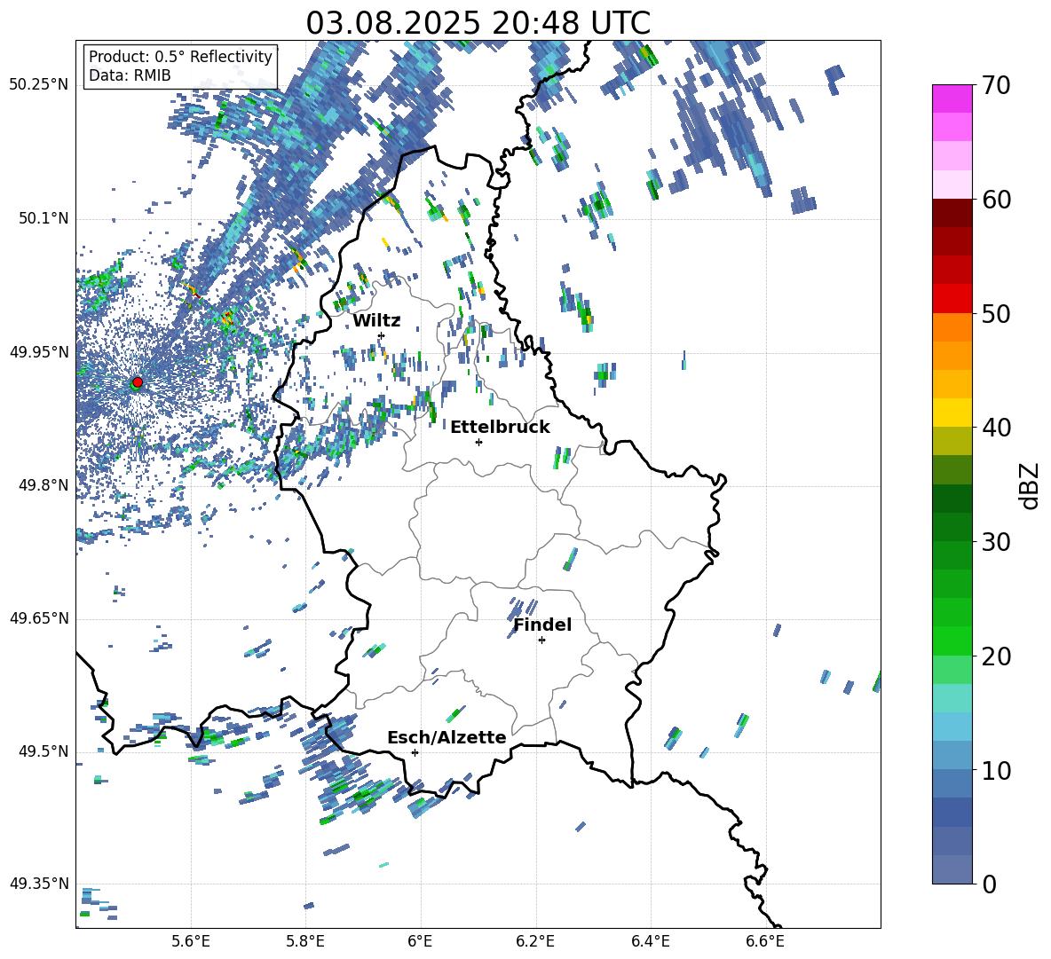This screenshot has height=959, width=1051.
Task: Click the 40 tick label on colorbar
Action: 996,428
